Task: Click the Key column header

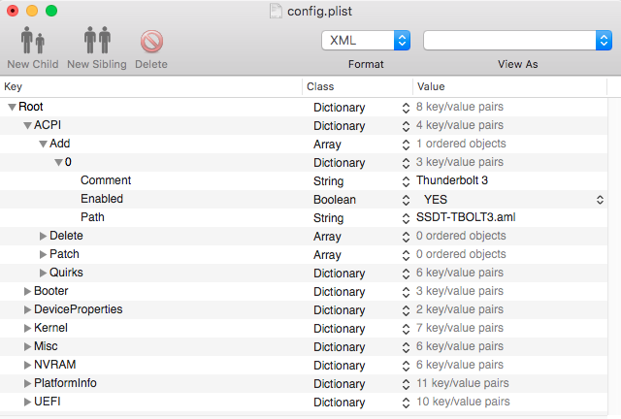Action: [x=146, y=86]
